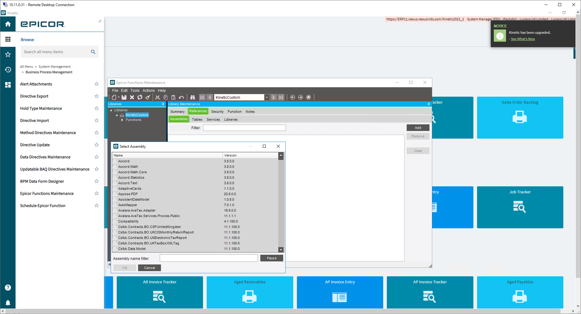The height and width of the screenshot is (314, 581).
Task: Click the Paste clipboard icon
Action: [x=173, y=97]
